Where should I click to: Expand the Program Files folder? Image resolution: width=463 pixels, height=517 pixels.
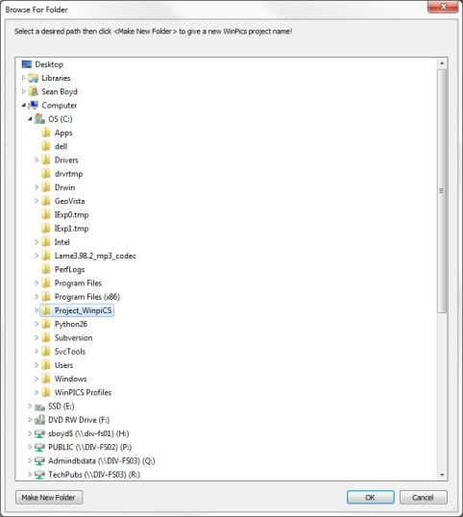37,283
